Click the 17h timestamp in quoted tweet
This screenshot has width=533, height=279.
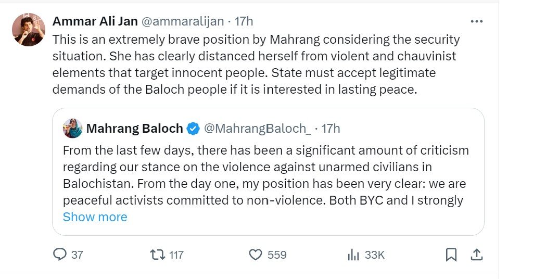331,128
